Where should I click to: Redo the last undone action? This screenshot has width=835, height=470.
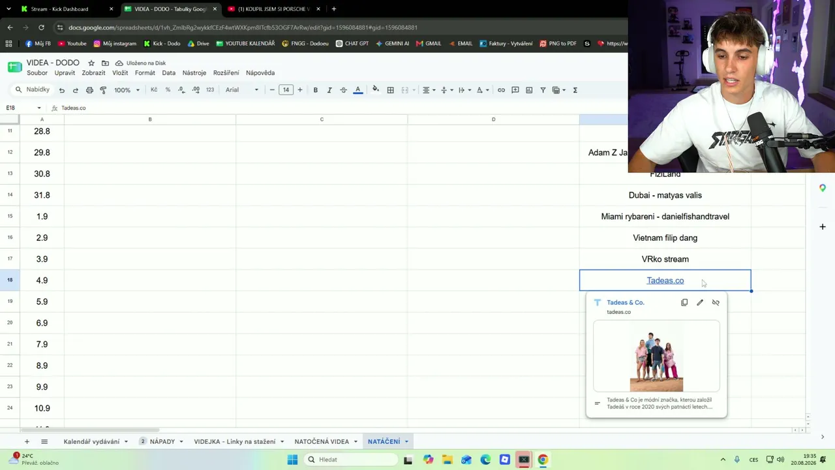click(x=76, y=90)
